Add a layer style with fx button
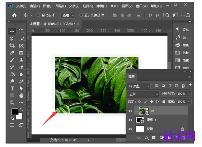This screenshot has width=202, height=147. tap(147, 138)
